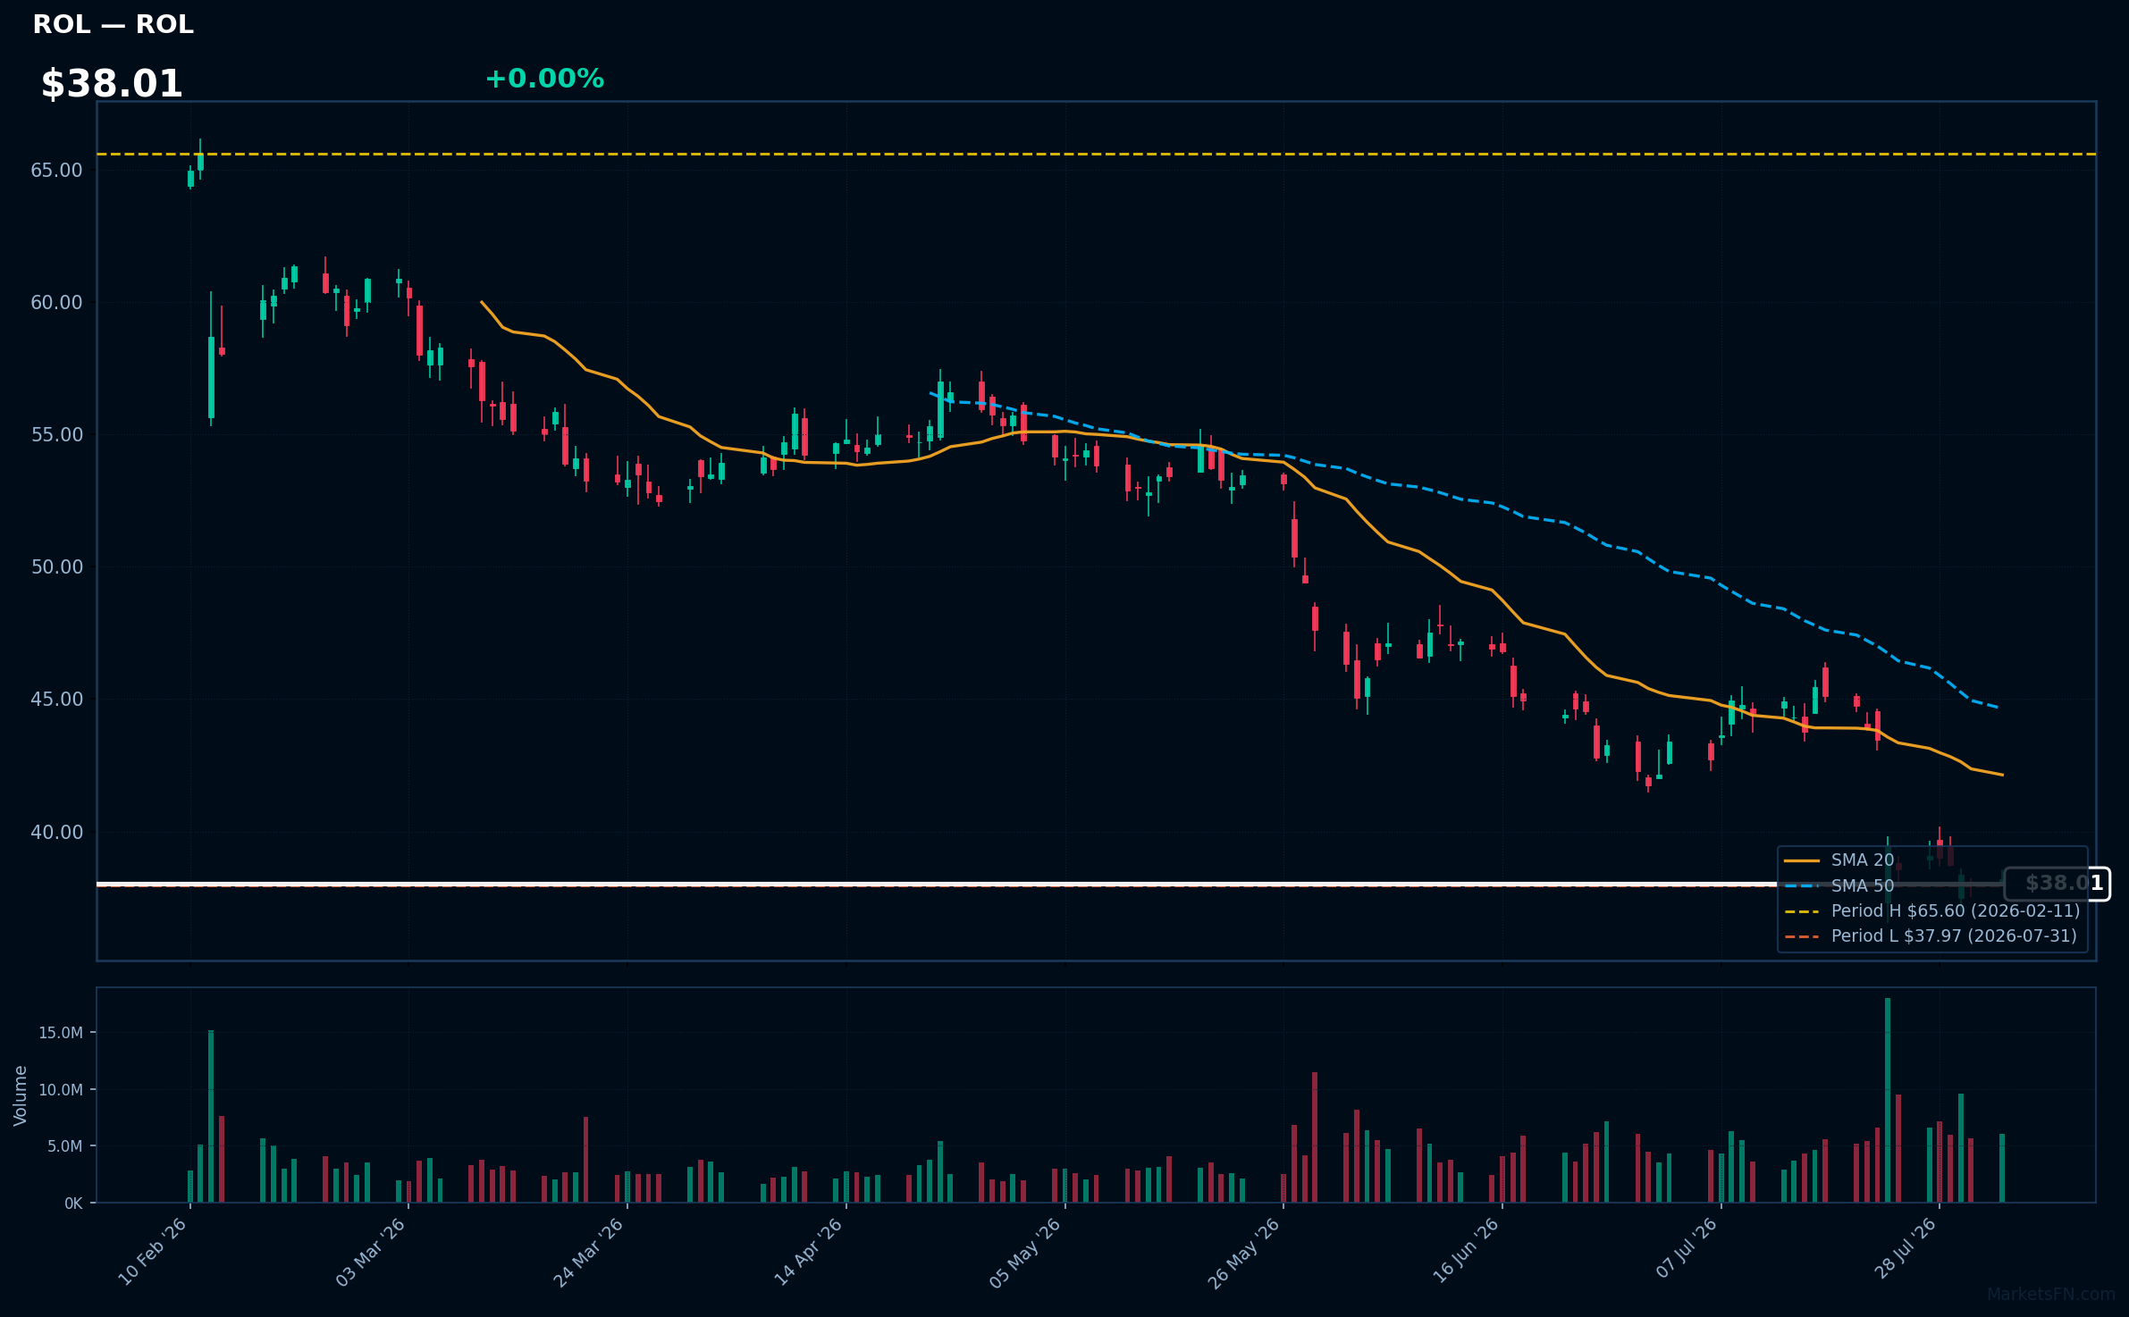The width and height of the screenshot is (2129, 1317).
Task: Click the 55.00 price axis label
Action: pos(56,434)
